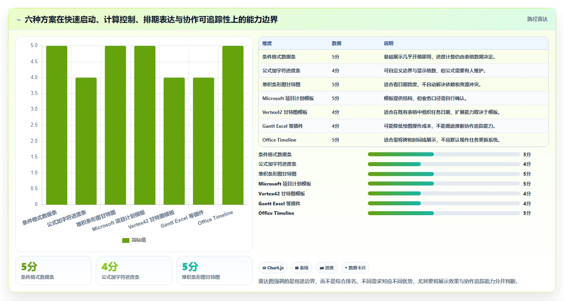Select the 数据卡片 tag pill
This screenshot has width=564, height=301.
point(355,268)
